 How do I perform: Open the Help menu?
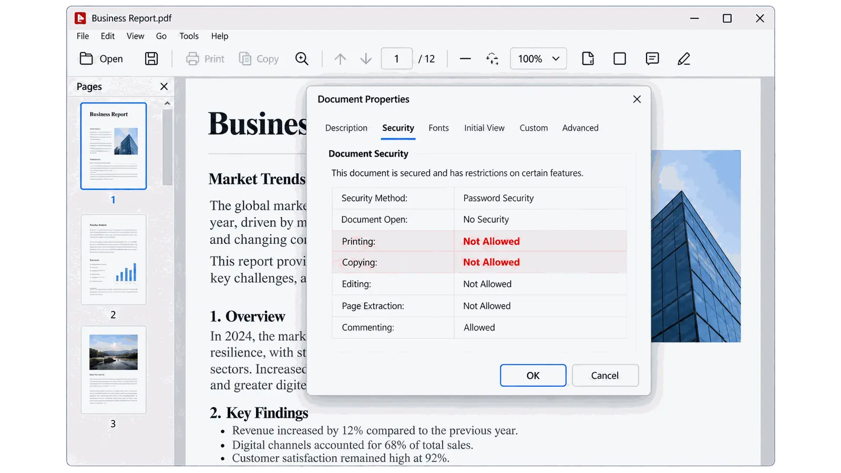coord(220,36)
